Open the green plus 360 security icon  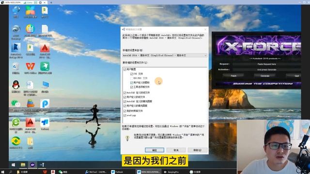click(16, 141)
